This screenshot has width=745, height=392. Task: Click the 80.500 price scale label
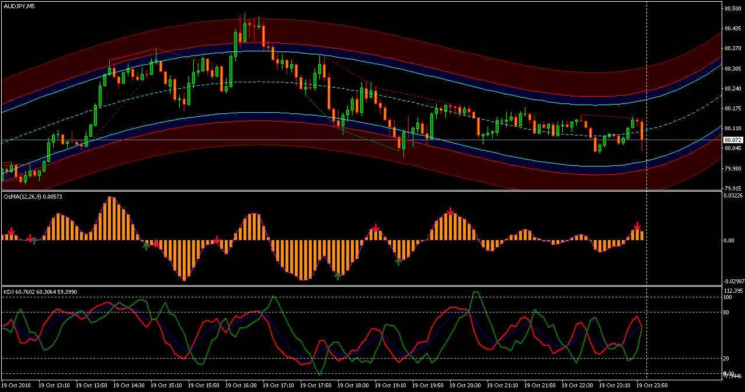733,8
